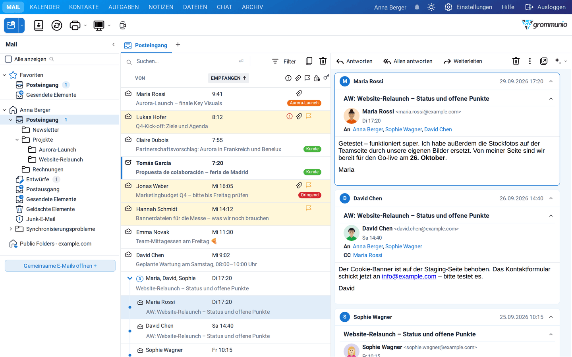Open the three-dot more options menu
Viewport: 572px width, 357px height.
[x=530, y=61]
